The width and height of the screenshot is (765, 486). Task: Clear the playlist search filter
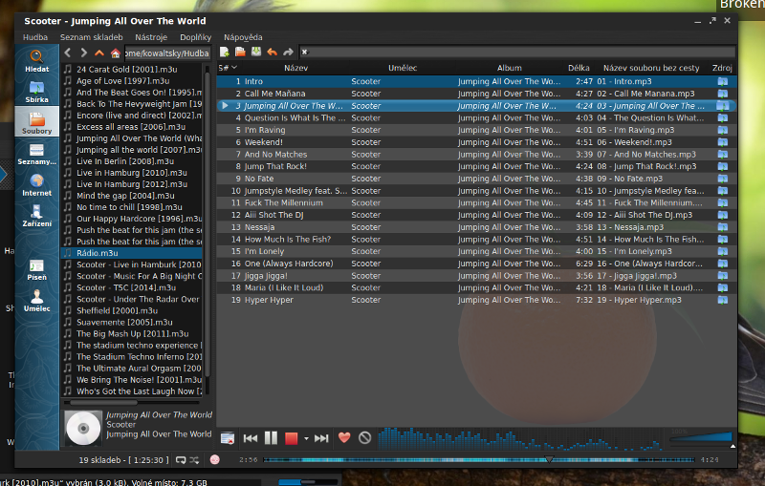tap(304, 52)
